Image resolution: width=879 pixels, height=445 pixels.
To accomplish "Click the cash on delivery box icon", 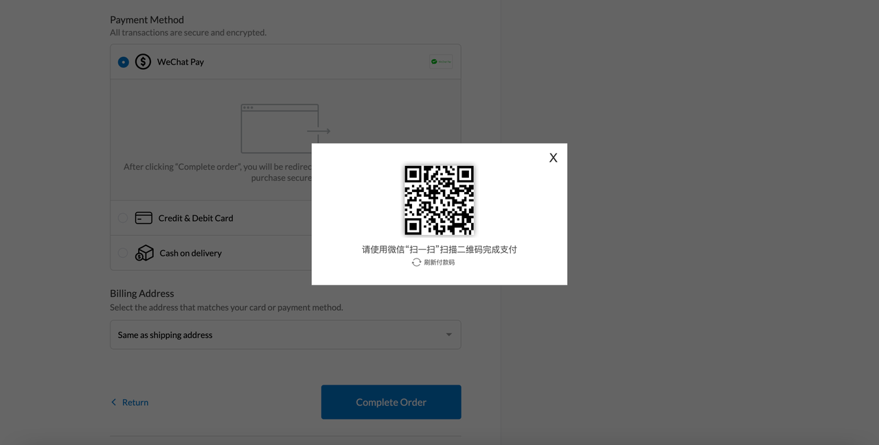I will [x=144, y=253].
